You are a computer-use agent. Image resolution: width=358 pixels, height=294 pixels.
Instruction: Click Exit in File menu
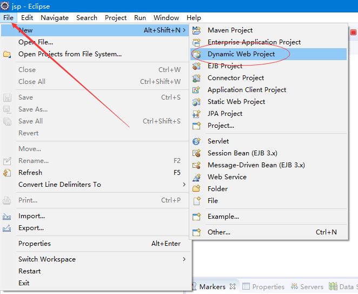95,283
